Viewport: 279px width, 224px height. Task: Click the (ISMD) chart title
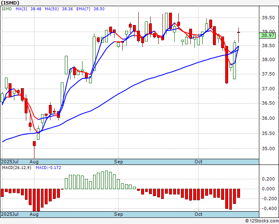10,3
